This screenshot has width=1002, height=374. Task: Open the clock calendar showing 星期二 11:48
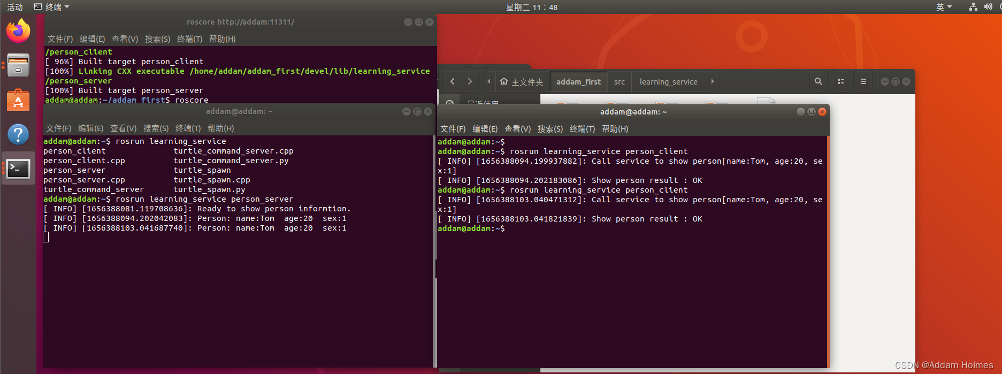point(532,7)
